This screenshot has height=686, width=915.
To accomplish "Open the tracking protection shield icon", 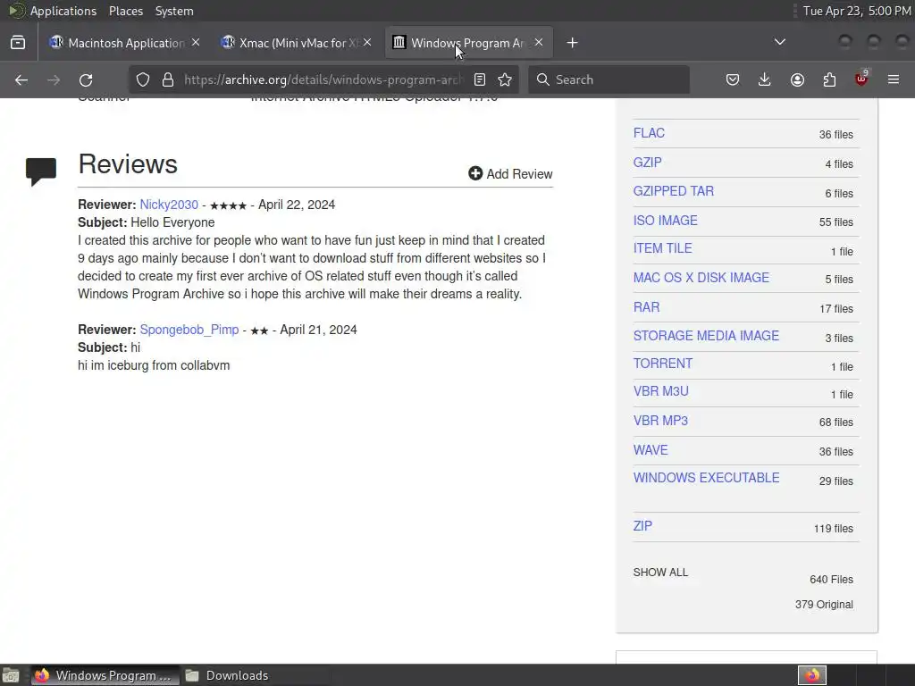I will [143, 79].
